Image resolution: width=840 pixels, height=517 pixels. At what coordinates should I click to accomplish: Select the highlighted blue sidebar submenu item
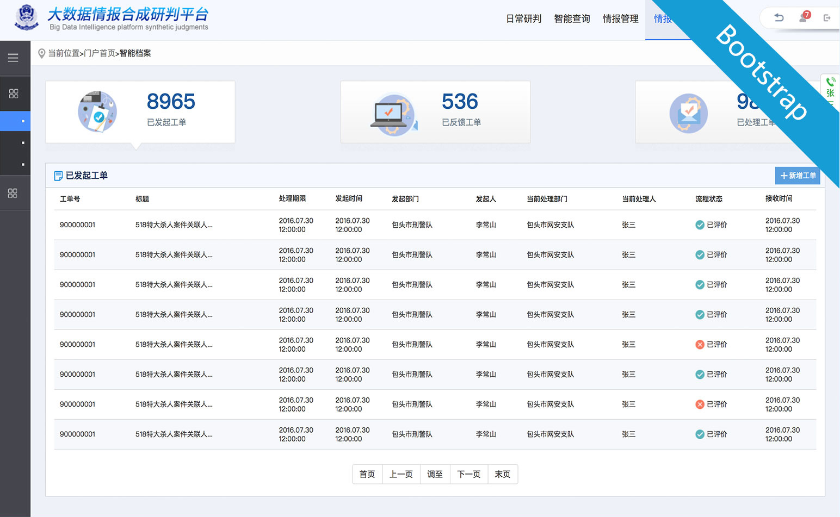coord(15,121)
